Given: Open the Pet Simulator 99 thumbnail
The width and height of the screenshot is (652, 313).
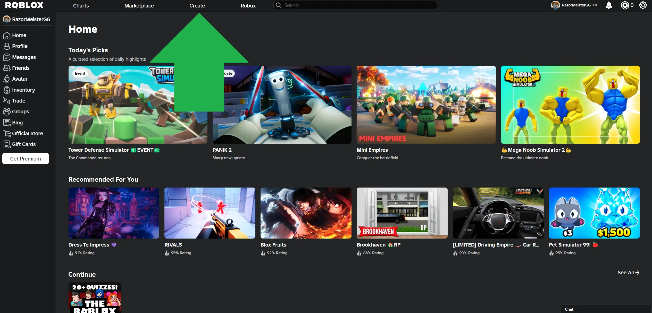Looking at the screenshot, I should pyautogui.click(x=594, y=213).
